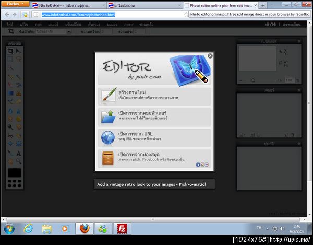
Task: Select the Pencil tool
Action: (x=10, y=77)
